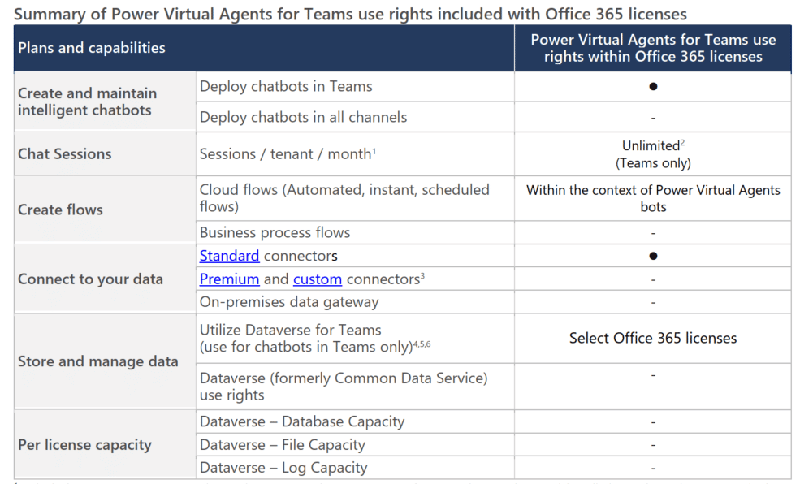Click the dash in 'Dataverse – Log Capacity' row
Screen dimensions: 800x484
click(x=653, y=469)
